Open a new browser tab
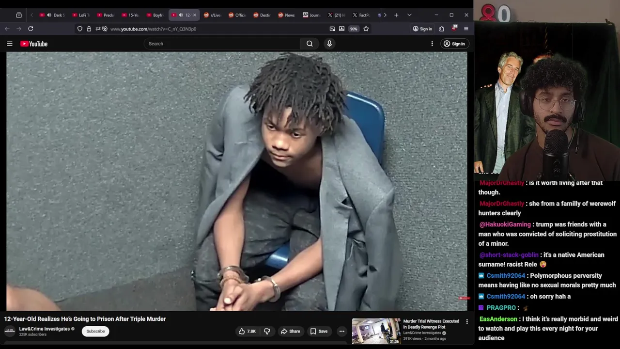Image resolution: width=620 pixels, height=349 pixels. (396, 15)
